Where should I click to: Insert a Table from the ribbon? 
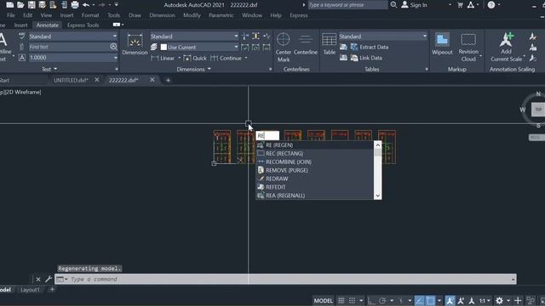[329, 44]
